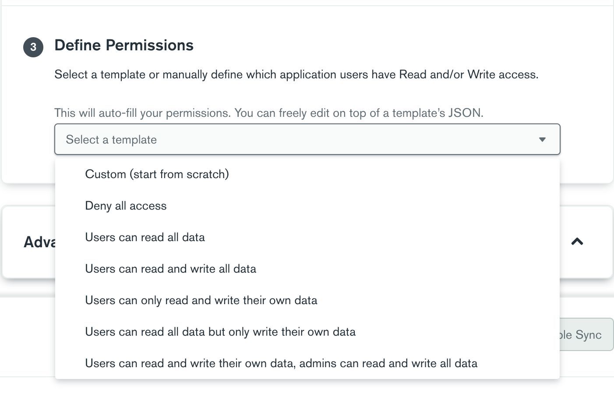Pick read all data but only write own

[x=220, y=332]
